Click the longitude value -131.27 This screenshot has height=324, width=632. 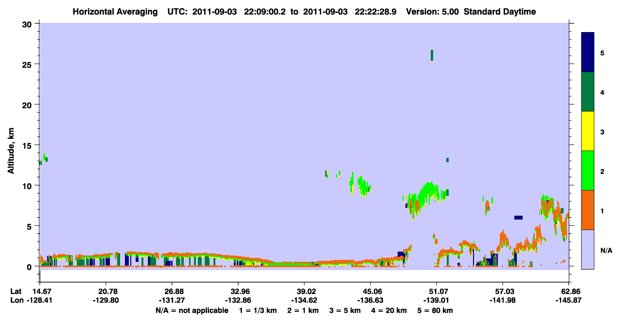pyautogui.click(x=172, y=301)
